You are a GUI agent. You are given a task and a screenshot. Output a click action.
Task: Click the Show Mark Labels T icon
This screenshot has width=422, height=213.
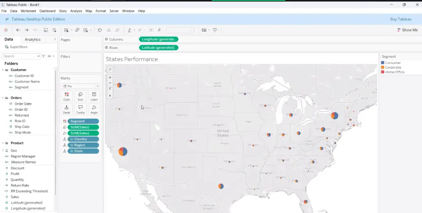pos(151,30)
